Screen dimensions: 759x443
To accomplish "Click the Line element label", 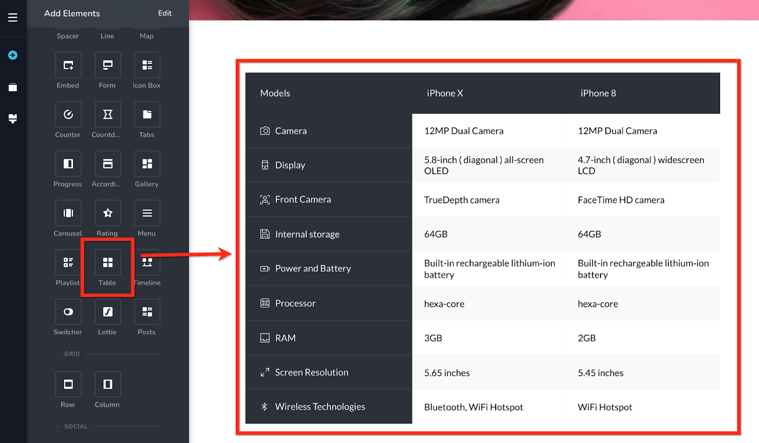I will point(107,36).
